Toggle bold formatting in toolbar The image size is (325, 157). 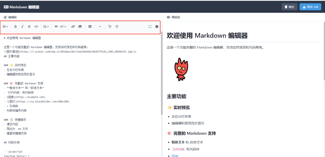[x=15, y=26]
